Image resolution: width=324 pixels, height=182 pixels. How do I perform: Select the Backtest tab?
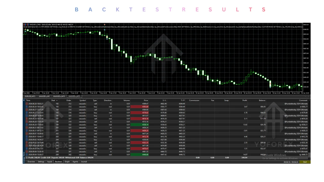(58, 162)
